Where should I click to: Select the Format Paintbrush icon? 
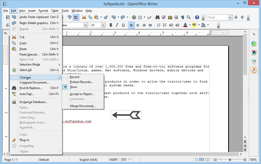[x=106, y=17]
